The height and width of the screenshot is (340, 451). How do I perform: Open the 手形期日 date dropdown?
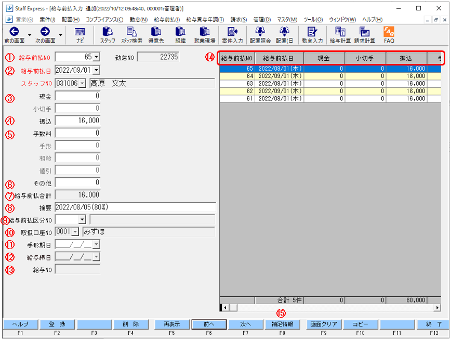97,244
